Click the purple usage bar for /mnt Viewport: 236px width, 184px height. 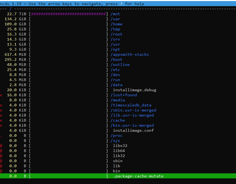68,14
